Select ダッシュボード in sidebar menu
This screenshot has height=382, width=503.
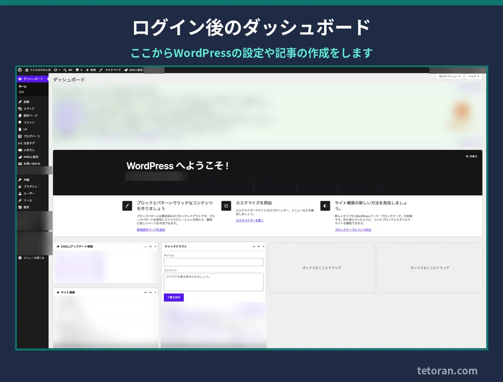click(x=32, y=79)
